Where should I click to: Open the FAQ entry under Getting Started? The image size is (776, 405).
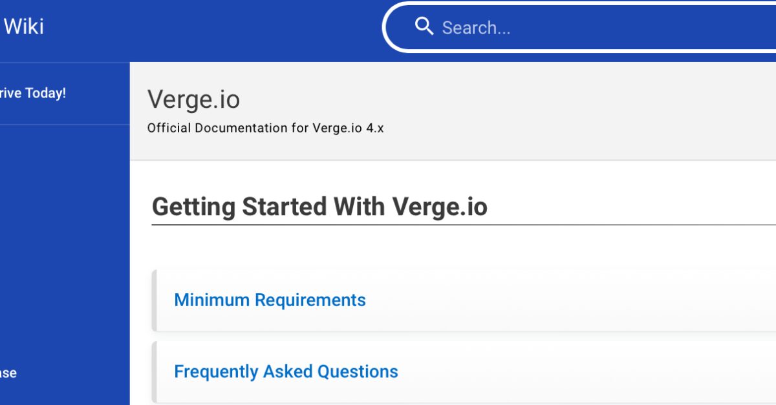pos(286,371)
